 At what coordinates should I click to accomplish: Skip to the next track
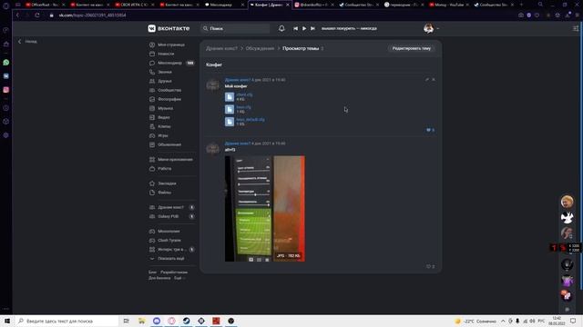(x=312, y=28)
